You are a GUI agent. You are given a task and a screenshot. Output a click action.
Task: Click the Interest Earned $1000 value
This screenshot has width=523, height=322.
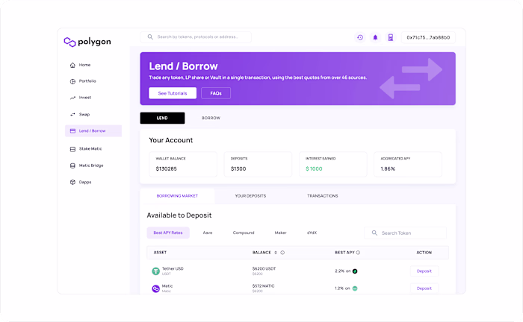pos(315,169)
